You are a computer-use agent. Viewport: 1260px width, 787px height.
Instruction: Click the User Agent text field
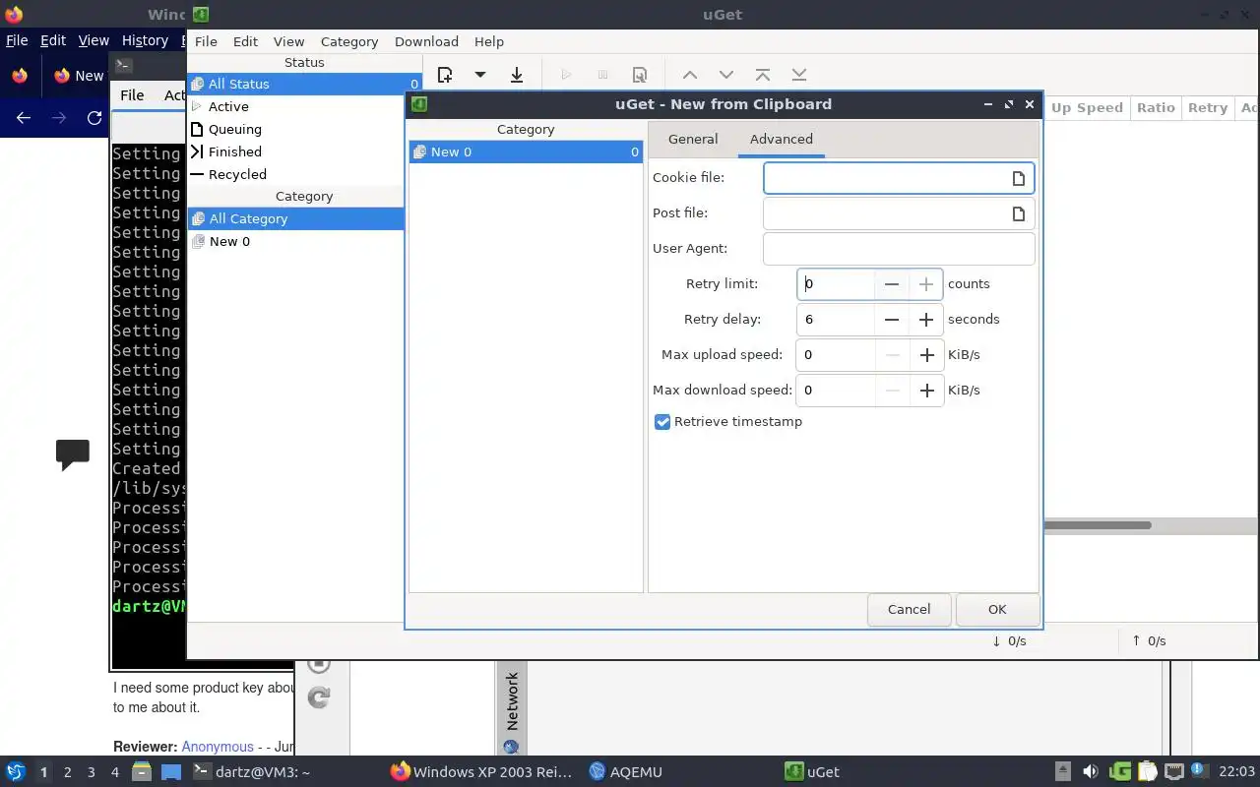coord(899,249)
